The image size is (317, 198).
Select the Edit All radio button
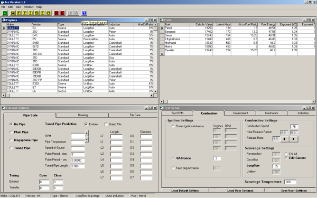[x=286, y=154]
